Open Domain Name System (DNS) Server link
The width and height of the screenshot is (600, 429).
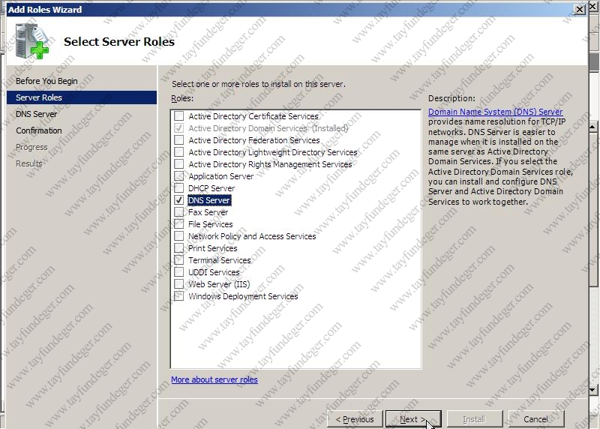coord(496,112)
